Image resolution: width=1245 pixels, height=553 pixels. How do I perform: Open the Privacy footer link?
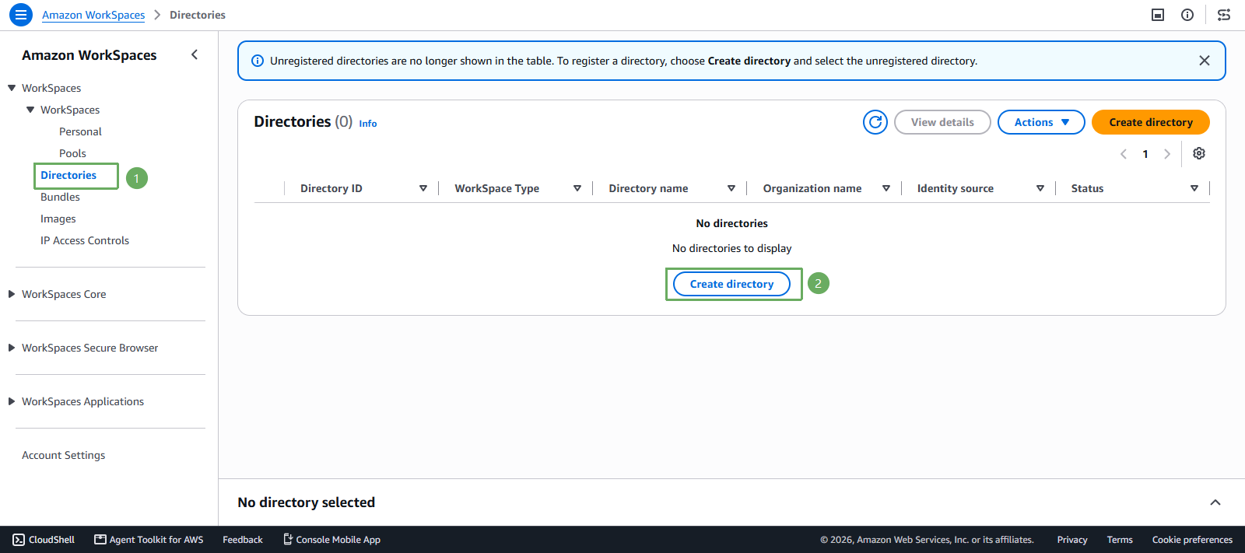tap(1072, 540)
